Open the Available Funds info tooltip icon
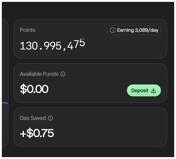Image resolution: width=176 pixels, height=159 pixels. [x=63, y=74]
